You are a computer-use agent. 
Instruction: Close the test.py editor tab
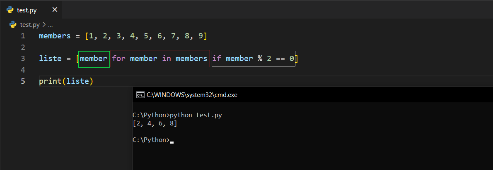pyautogui.click(x=55, y=10)
